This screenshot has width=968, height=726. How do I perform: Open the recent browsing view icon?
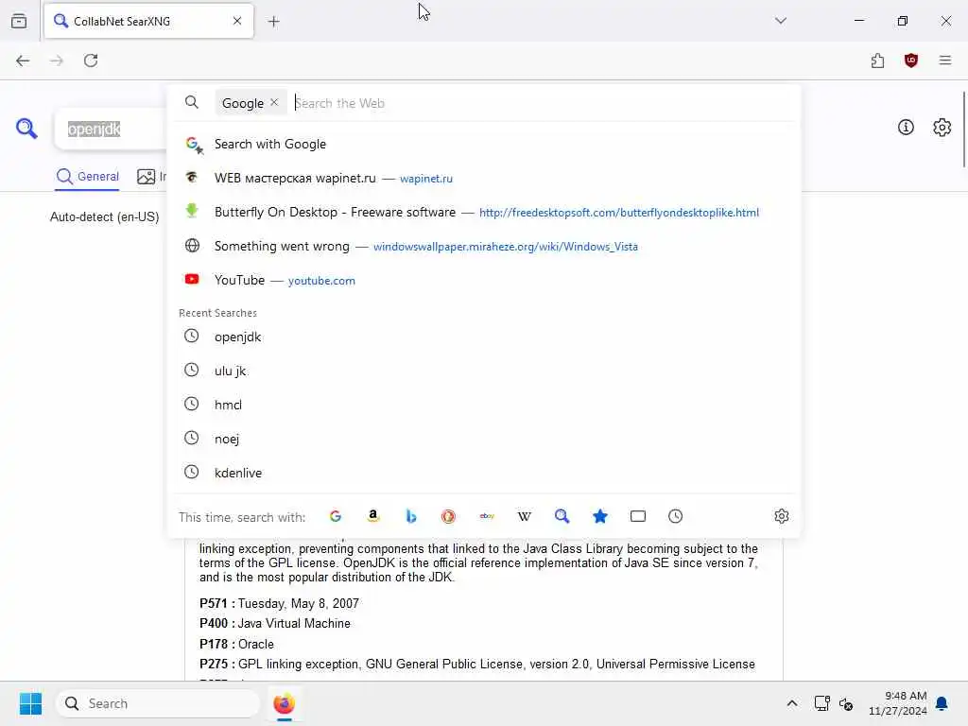coord(19,21)
